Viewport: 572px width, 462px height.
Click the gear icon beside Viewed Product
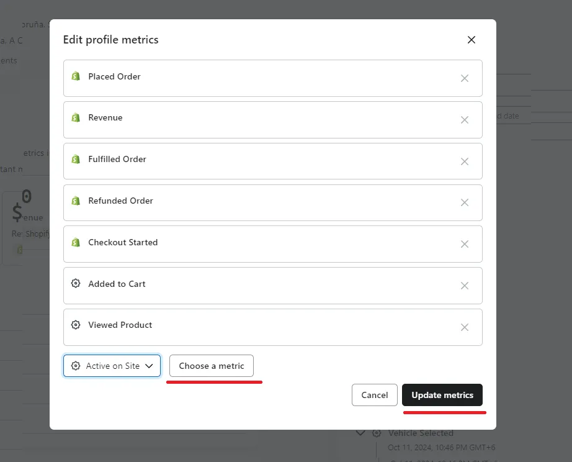click(76, 325)
